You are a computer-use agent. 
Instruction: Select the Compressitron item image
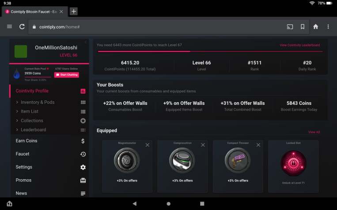click(x=182, y=161)
